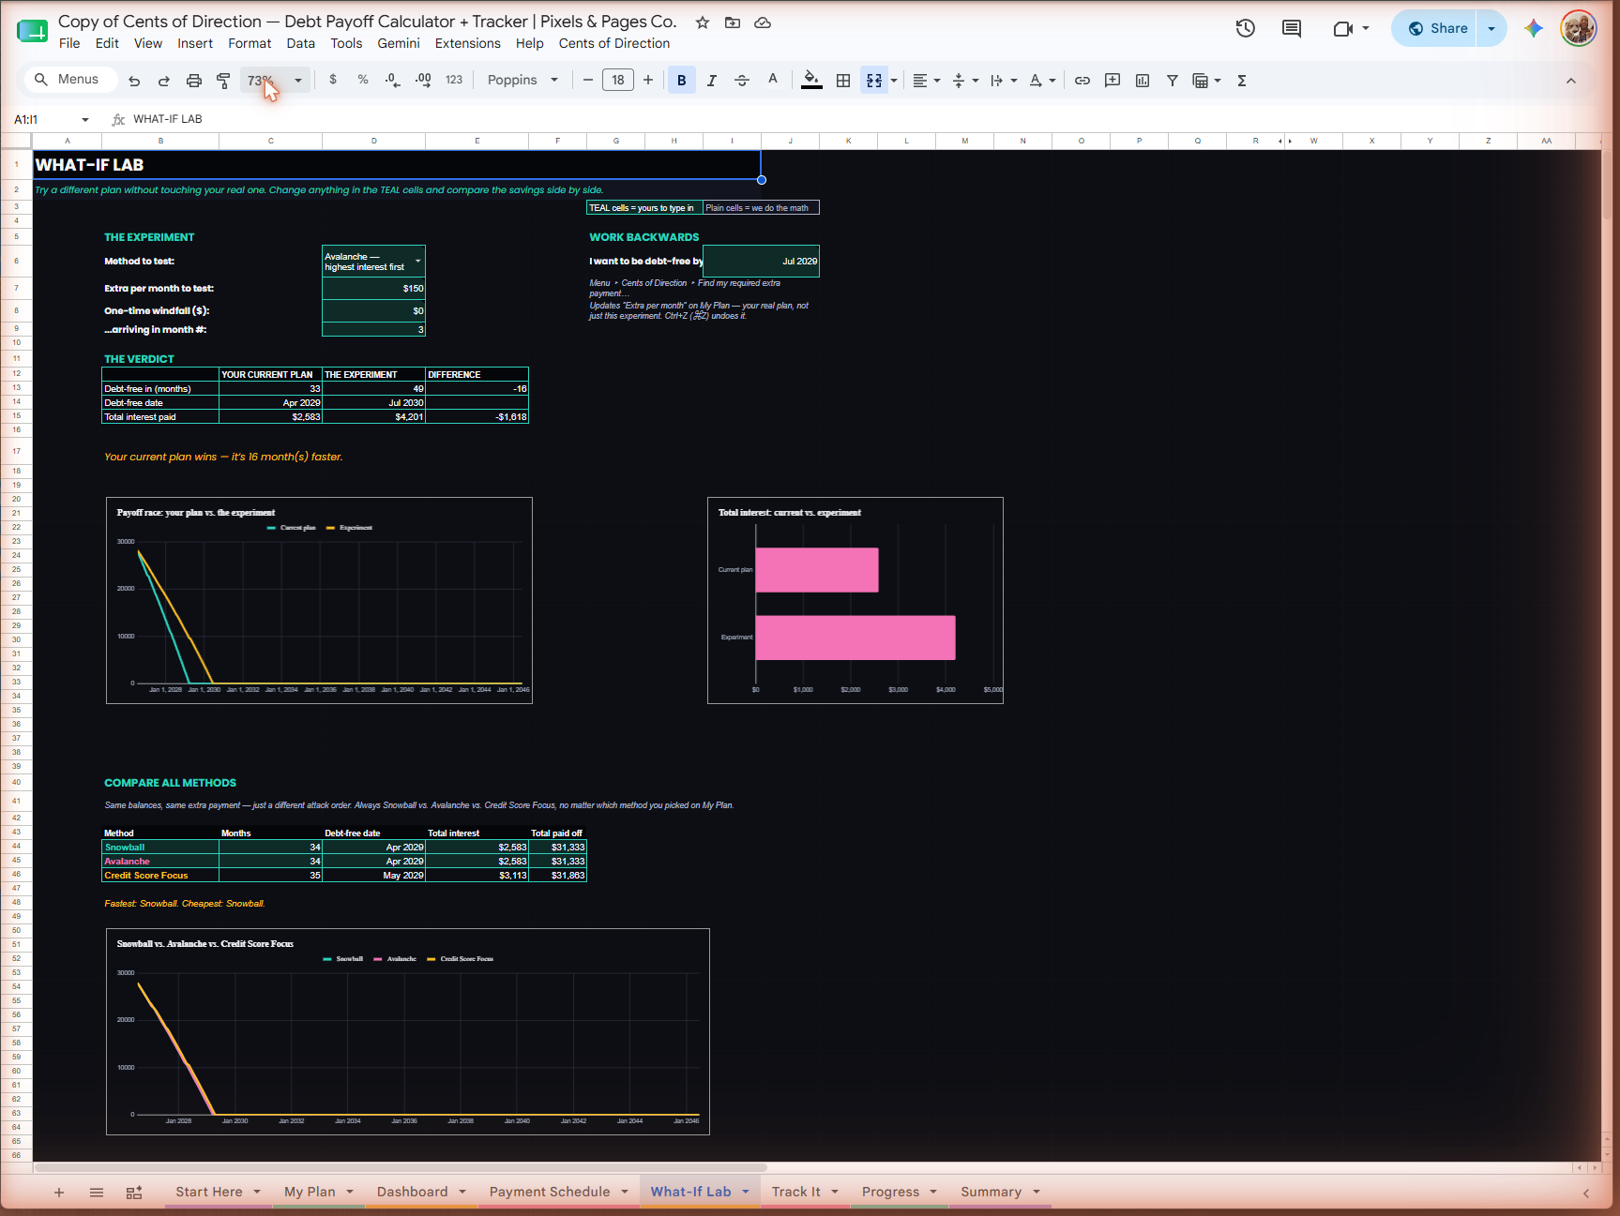Open the text color picker
This screenshot has width=1620, height=1216.
coord(773,81)
